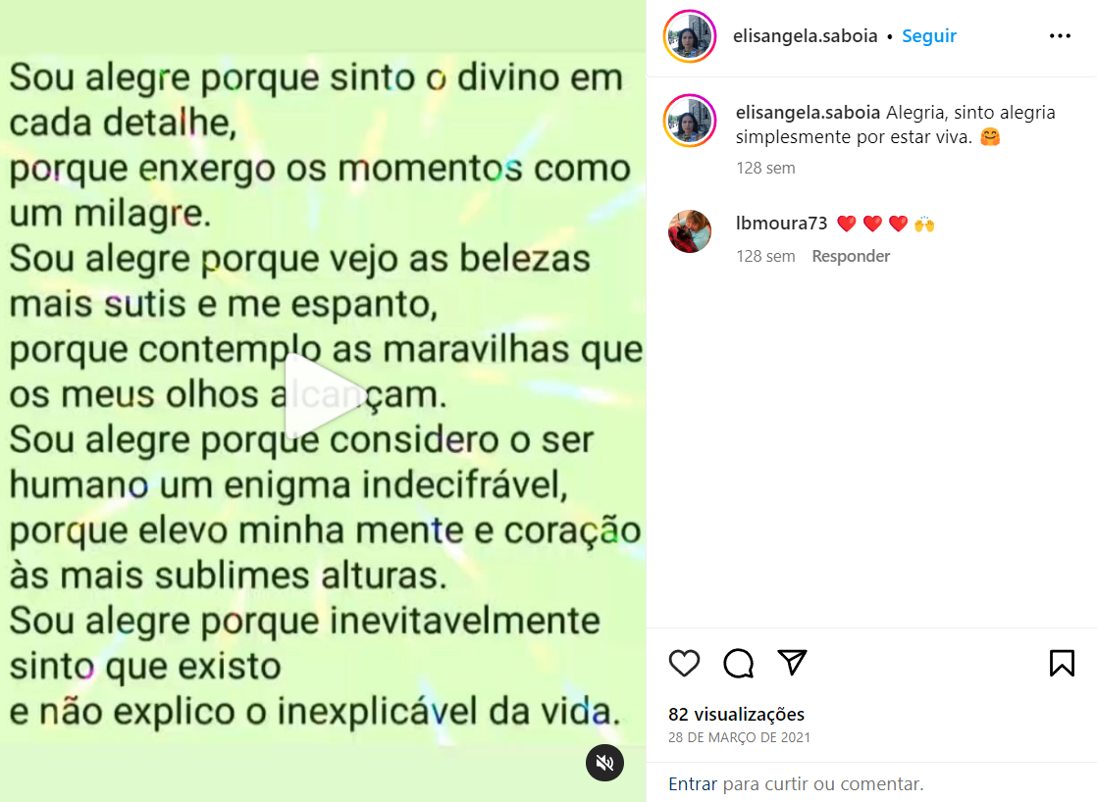
Task: Like the post with heart icon
Action: (684, 663)
